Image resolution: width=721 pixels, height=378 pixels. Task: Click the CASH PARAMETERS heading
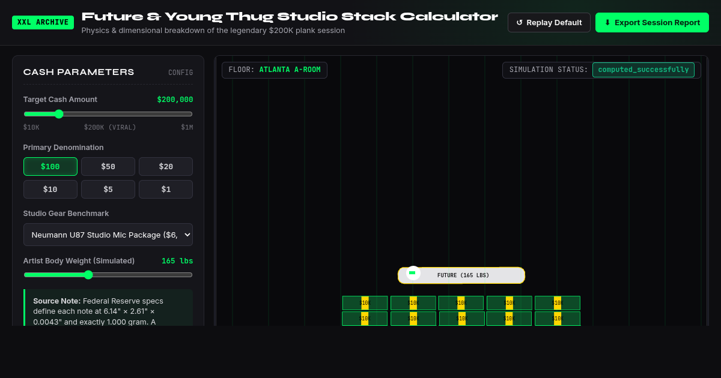point(79,72)
